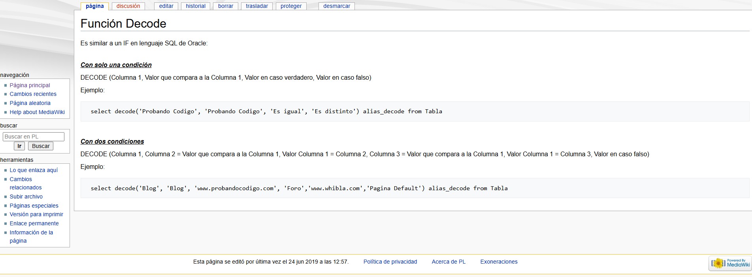
Task: Open Subir archivo link
Action: [26, 197]
